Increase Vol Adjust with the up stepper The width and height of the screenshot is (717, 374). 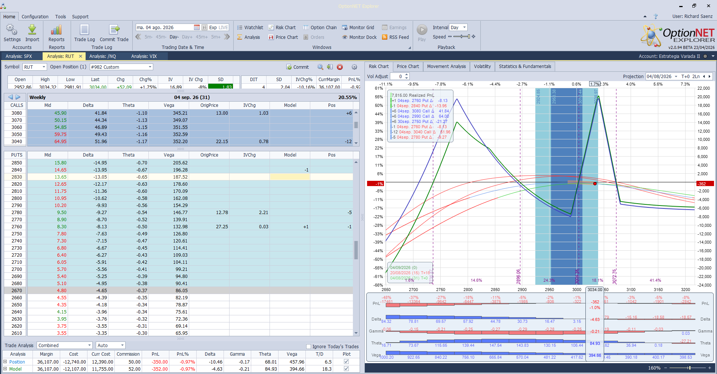pyautogui.click(x=406, y=75)
